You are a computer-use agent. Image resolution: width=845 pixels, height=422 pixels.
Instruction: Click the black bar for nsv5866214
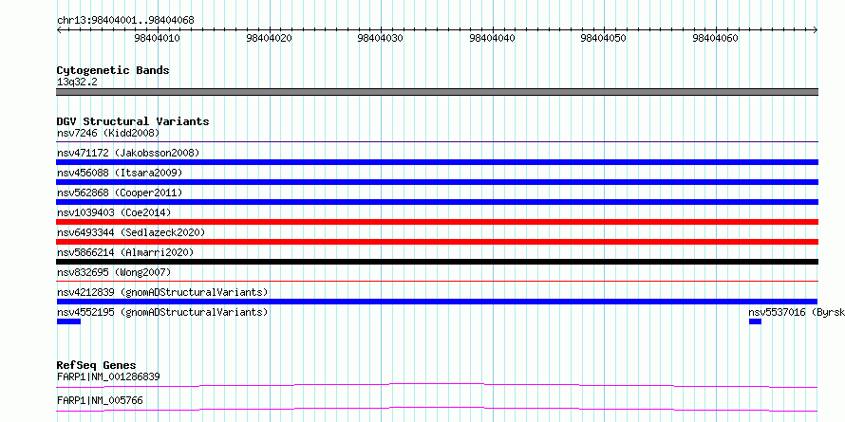click(437, 262)
